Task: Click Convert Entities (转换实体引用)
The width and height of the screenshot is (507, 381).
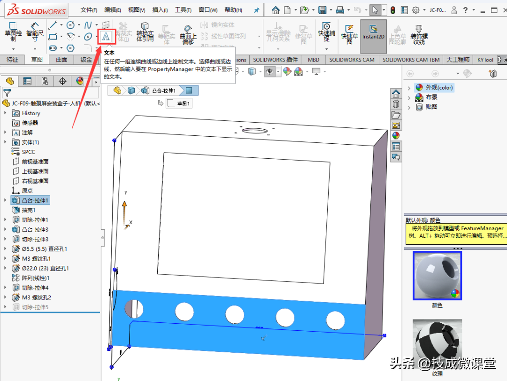Action: [145, 32]
